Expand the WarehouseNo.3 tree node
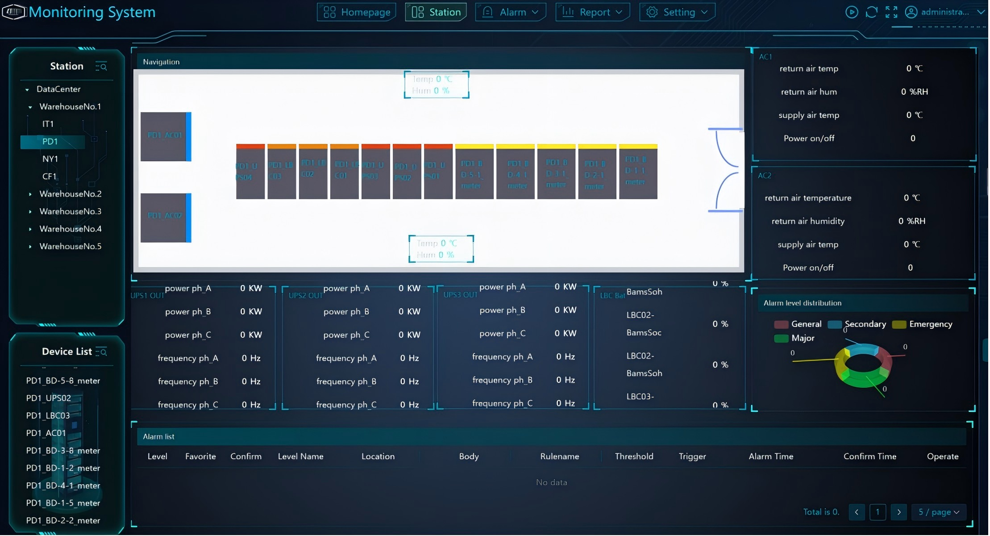The image size is (990, 536). (30, 212)
